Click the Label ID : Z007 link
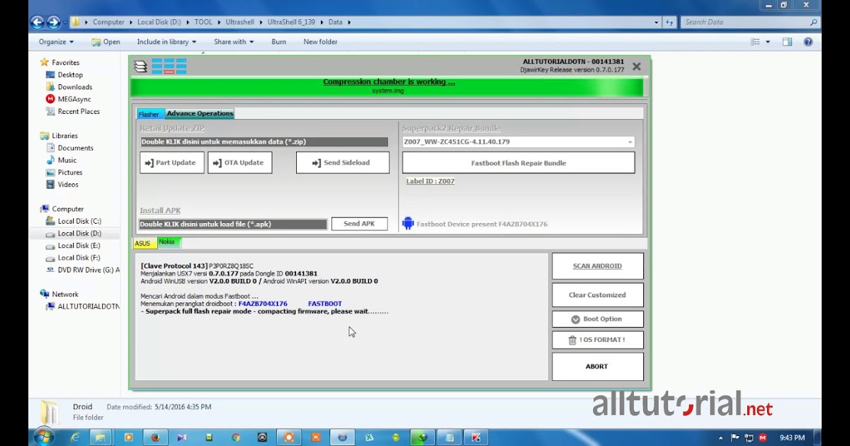 (431, 181)
